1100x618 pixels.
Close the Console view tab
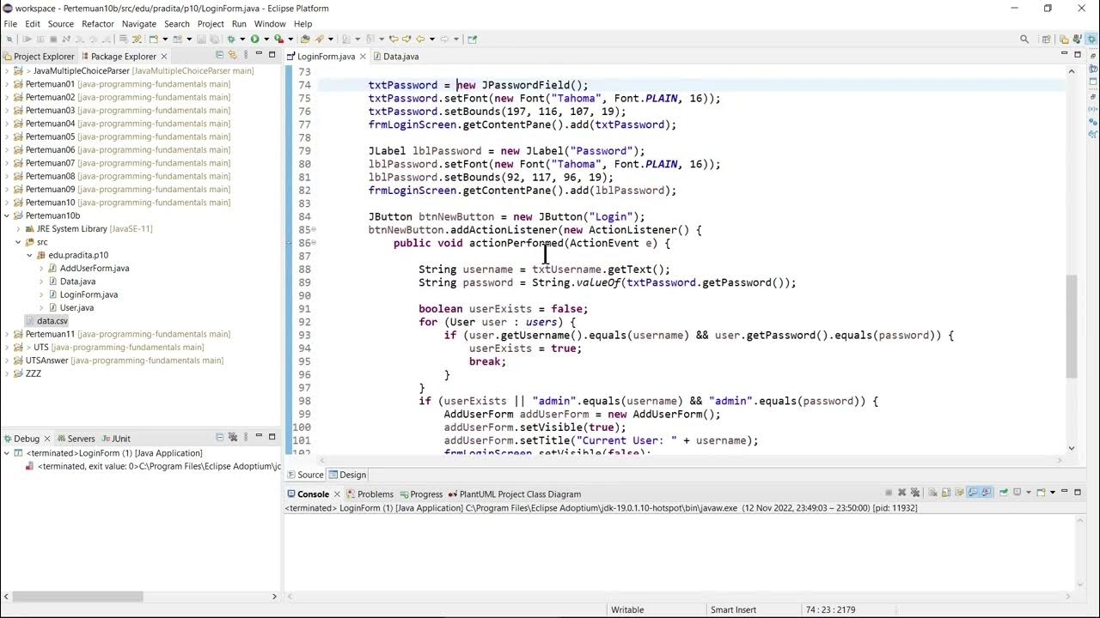click(338, 494)
